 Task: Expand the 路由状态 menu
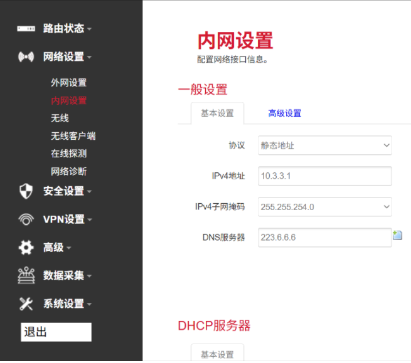tap(67, 29)
